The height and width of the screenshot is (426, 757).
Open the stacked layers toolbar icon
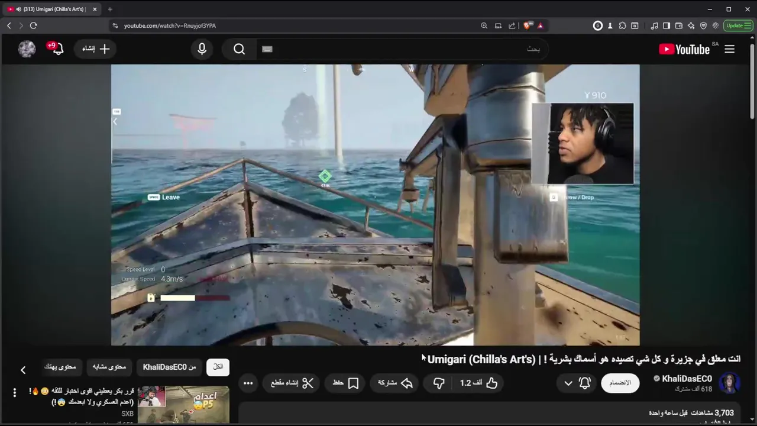pos(716,25)
